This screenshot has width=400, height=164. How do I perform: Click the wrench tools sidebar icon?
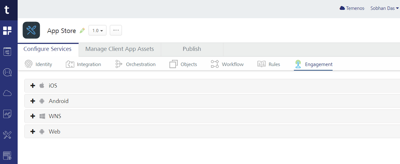(7, 135)
